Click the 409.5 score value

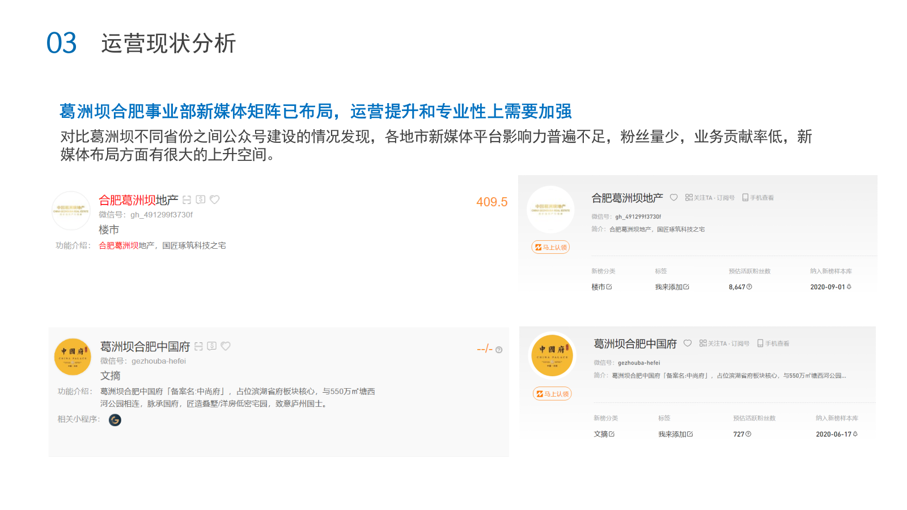pos(492,202)
